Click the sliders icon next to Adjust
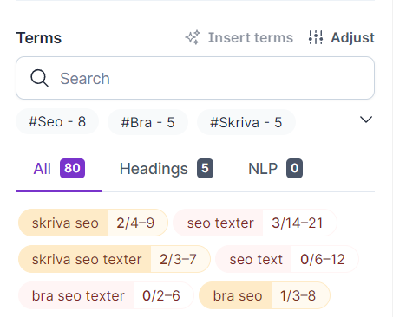This screenshot has height=317, width=393. [x=316, y=37]
